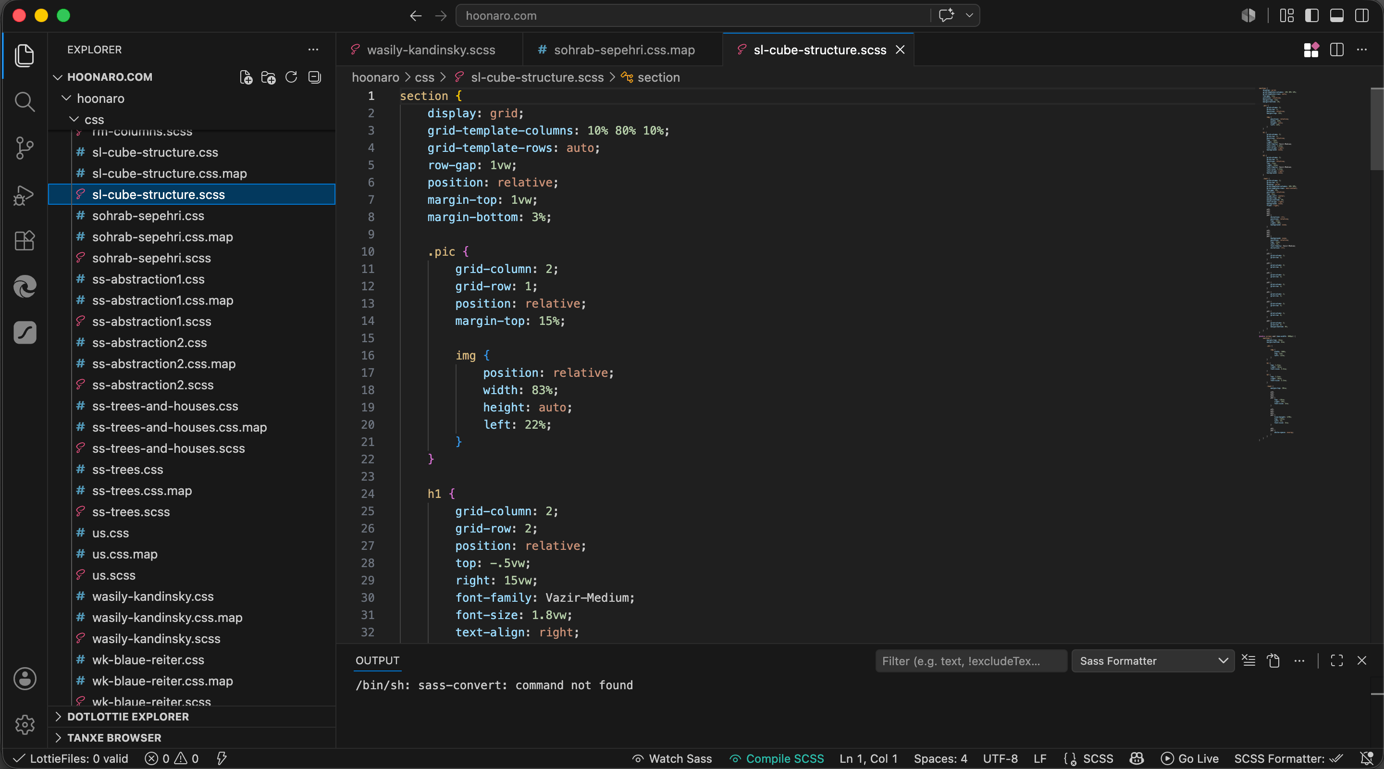Go forward with the navigation arrow
1384x769 pixels.
click(441, 15)
